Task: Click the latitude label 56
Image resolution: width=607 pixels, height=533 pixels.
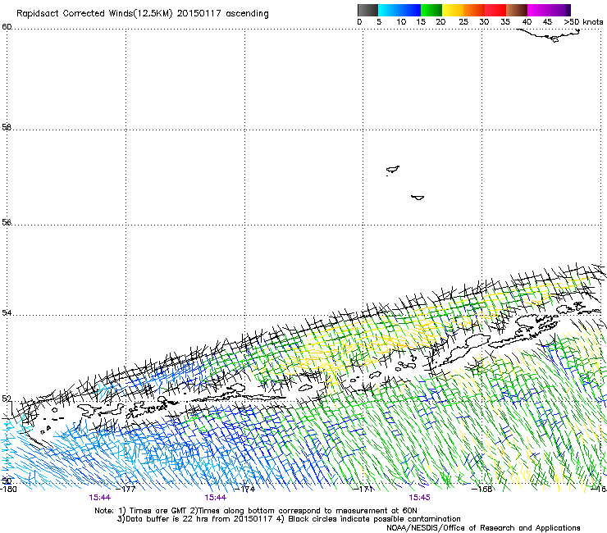Action: [7, 222]
